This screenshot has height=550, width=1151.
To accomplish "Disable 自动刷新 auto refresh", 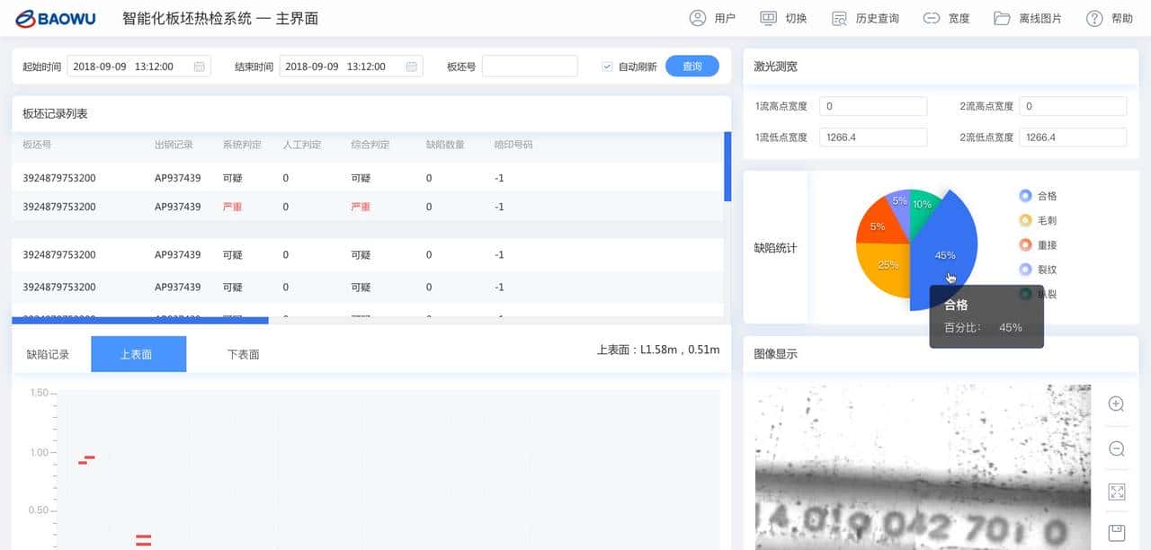I will pyautogui.click(x=607, y=66).
